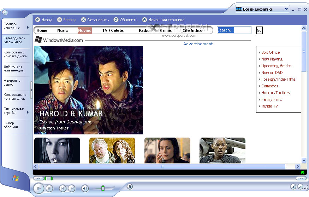Open the Foreign/Indie Films link
The width and height of the screenshot is (309, 197).
pyautogui.click(x=278, y=79)
